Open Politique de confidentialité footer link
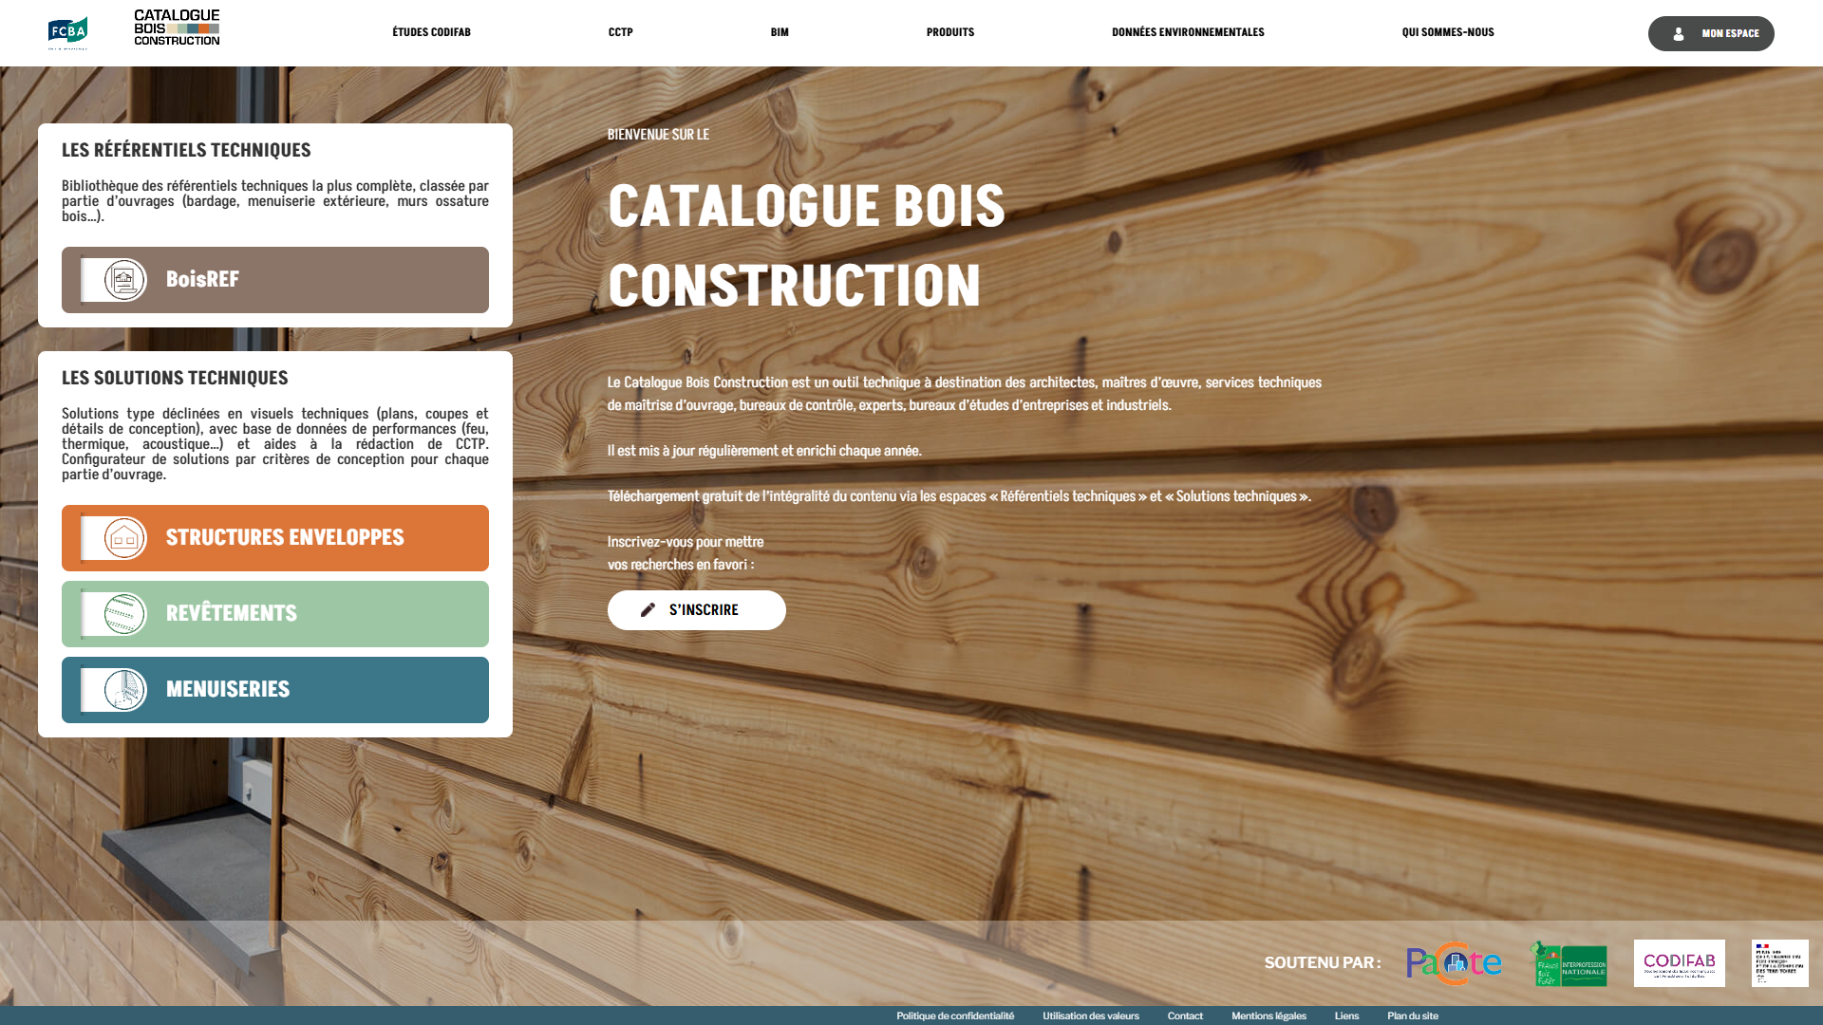This screenshot has width=1823, height=1025. click(955, 1016)
